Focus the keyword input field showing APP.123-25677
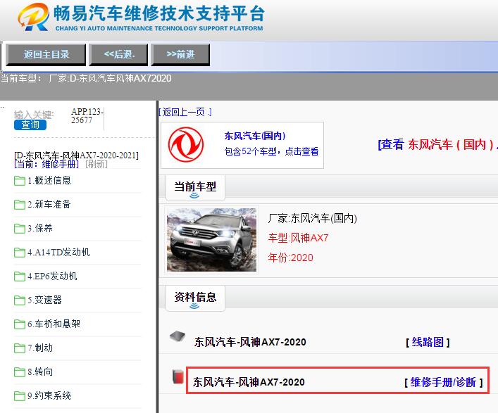The height and width of the screenshot is (413, 498). pos(87,116)
